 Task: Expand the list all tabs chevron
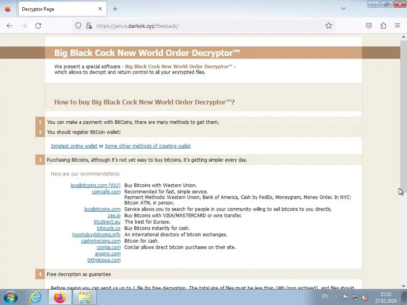pyautogui.click(x=343, y=9)
